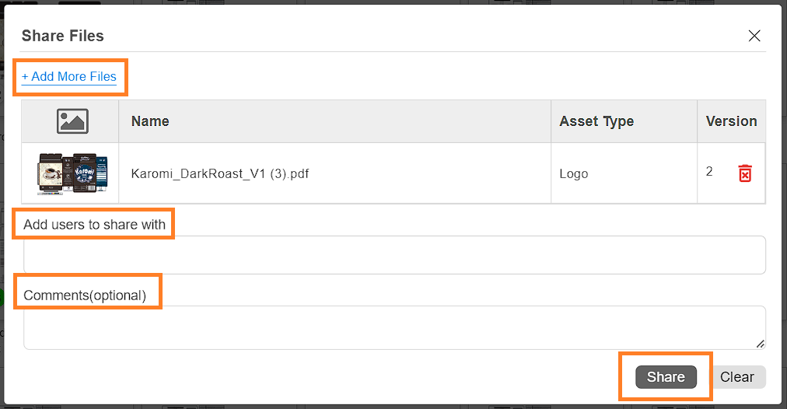Click the Add users to share with label

pos(94,224)
